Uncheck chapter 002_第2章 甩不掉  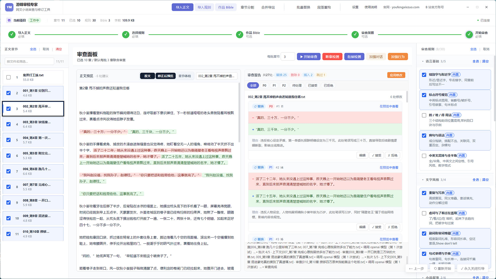click(x=9, y=109)
